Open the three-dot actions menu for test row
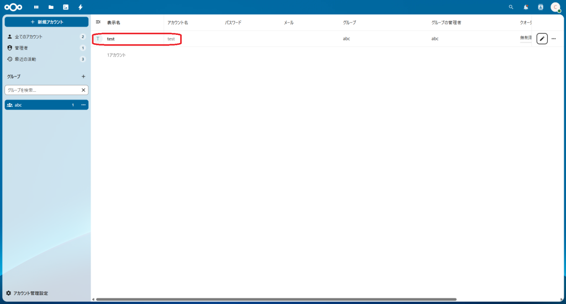The height and width of the screenshot is (304, 566). click(x=554, y=39)
